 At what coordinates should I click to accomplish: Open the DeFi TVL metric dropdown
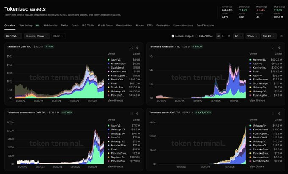pos(13,36)
